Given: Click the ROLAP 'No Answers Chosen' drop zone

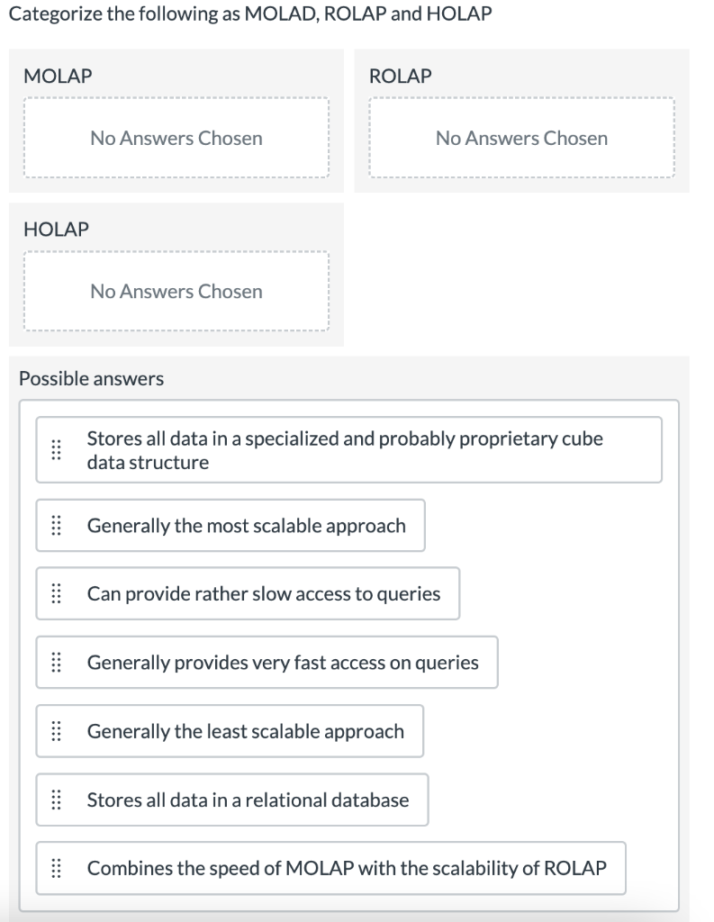Looking at the screenshot, I should click(521, 138).
